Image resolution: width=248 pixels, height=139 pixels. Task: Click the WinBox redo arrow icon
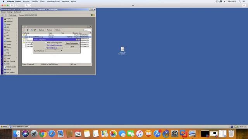point(6,15)
